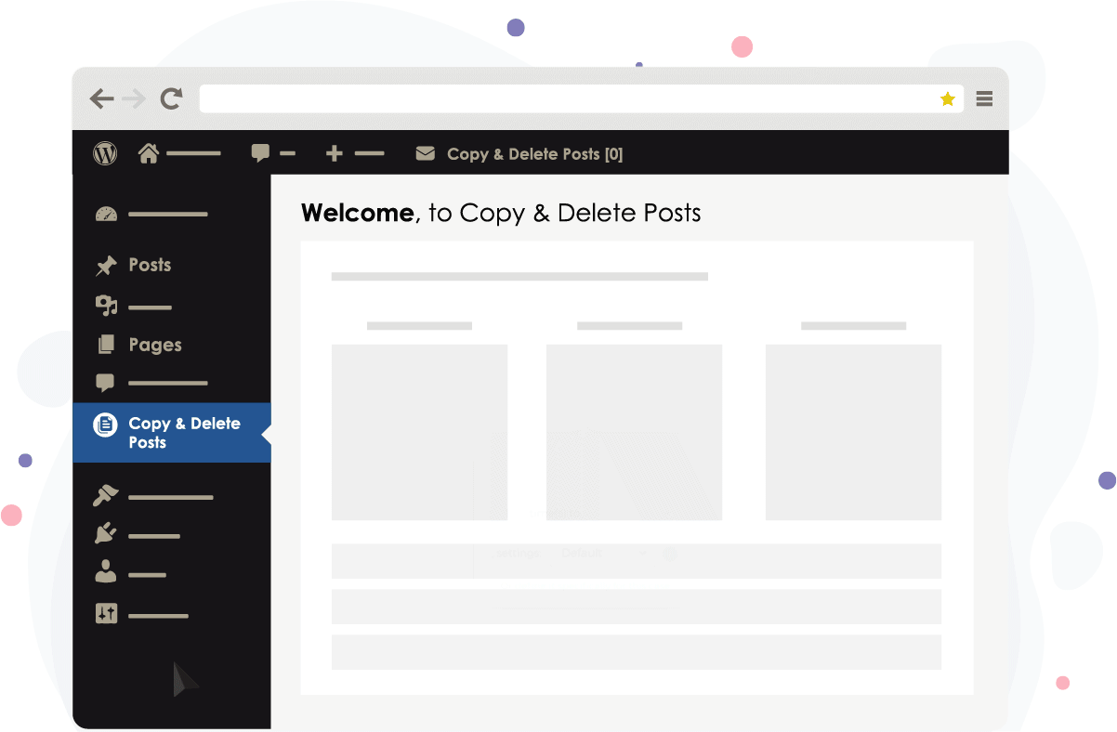Select Posts in the sidebar menu
Viewport: 1117px width, 732px height.
pyautogui.click(x=149, y=266)
